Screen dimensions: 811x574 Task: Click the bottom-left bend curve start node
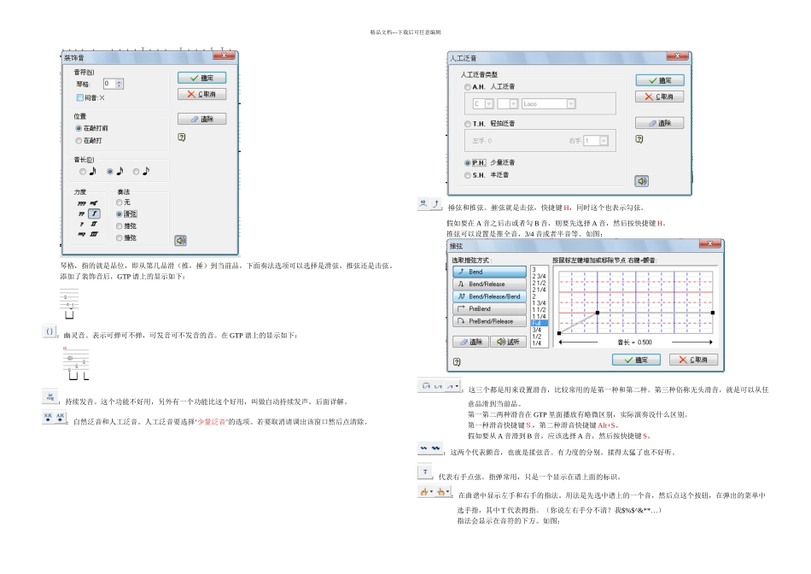coord(559,333)
